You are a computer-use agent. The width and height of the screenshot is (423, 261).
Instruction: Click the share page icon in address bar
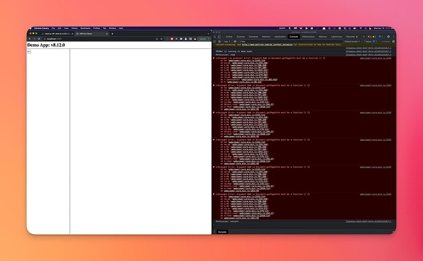[157, 39]
